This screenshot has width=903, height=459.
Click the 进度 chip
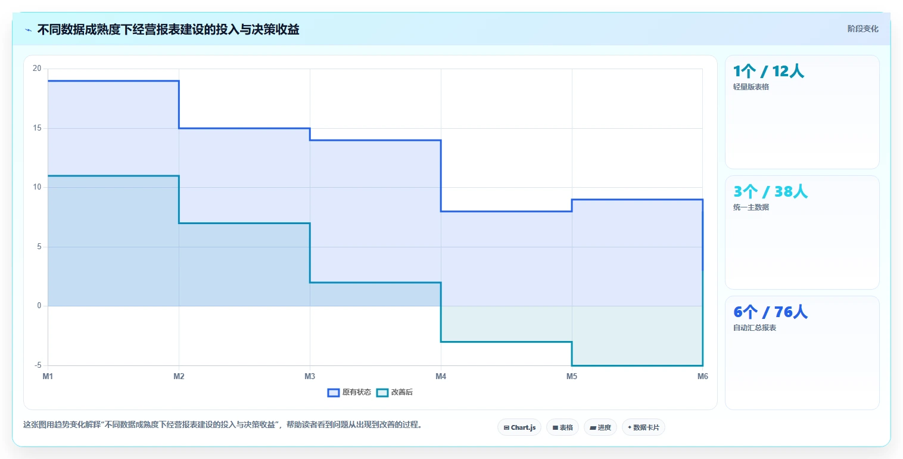pos(600,427)
